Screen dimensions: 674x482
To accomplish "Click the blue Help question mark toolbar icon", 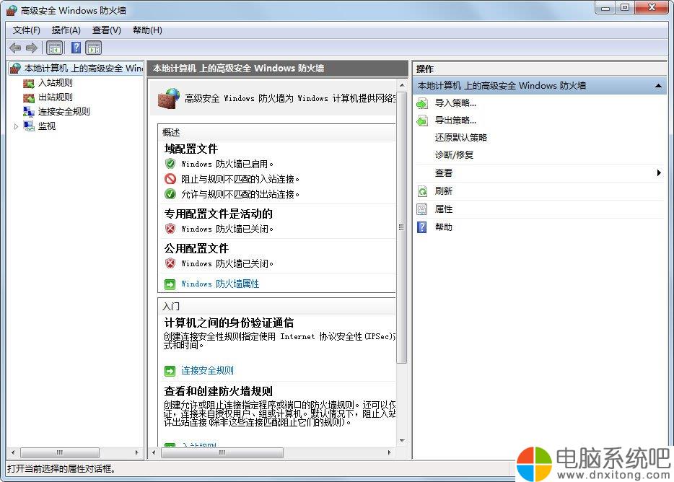I will (x=76, y=48).
